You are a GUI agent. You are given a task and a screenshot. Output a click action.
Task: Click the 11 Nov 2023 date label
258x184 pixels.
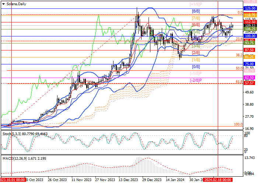click(81, 180)
